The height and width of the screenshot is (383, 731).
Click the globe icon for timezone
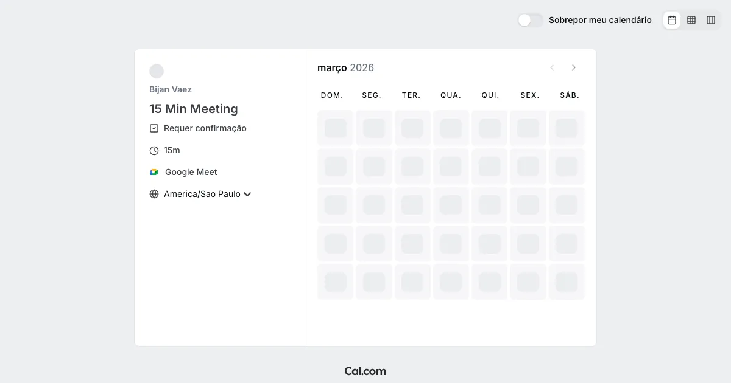(154, 194)
